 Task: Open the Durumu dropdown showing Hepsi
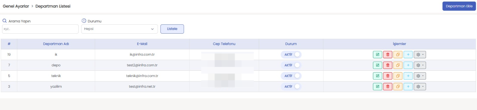tap(120, 29)
